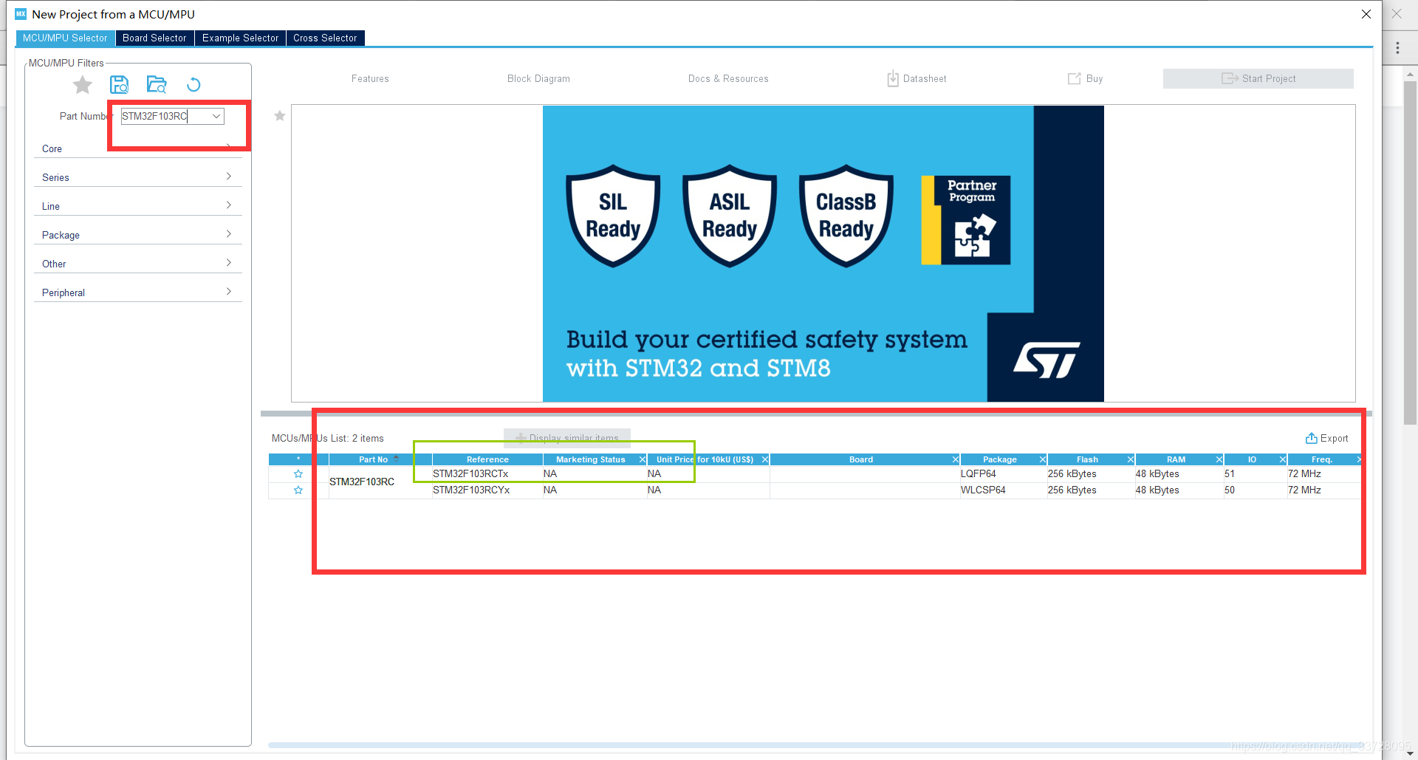Sort the list by the Part No column
Image resolution: width=1418 pixels, height=760 pixels.
coord(373,459)
